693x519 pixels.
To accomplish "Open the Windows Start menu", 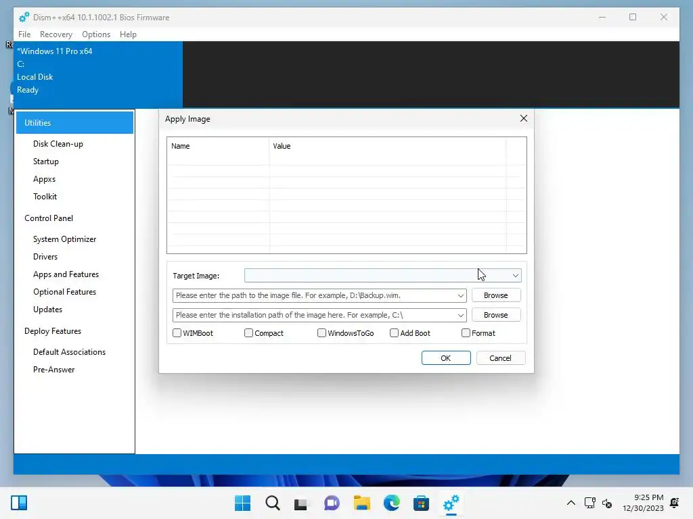I will pyautogui.click(x=242, y=503).
